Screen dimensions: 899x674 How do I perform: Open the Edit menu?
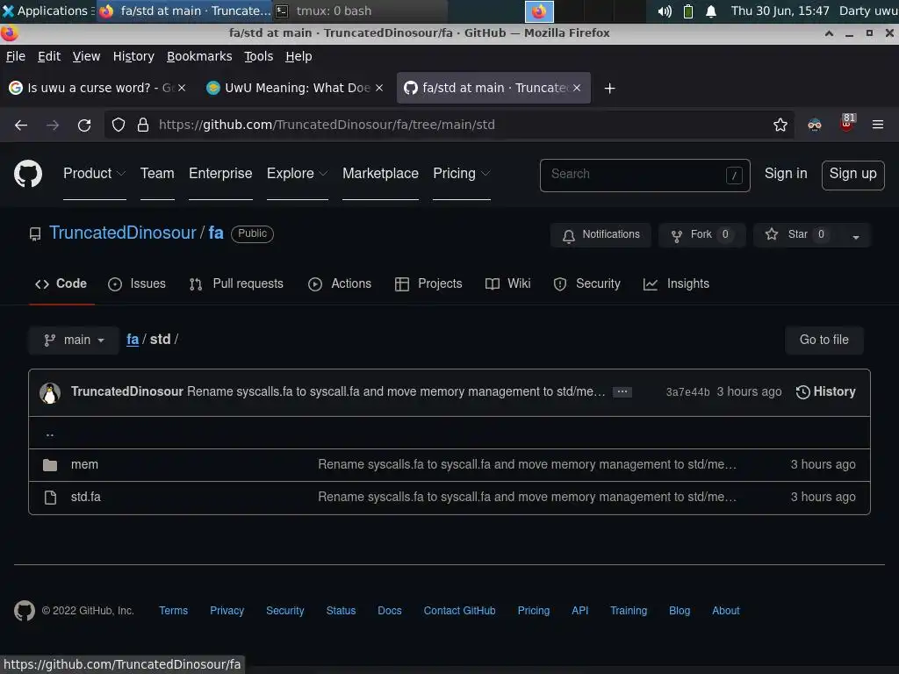pos(49,56)
